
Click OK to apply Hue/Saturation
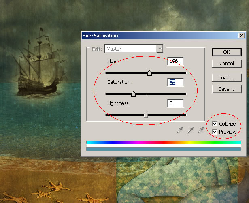[x=227, y=52]
